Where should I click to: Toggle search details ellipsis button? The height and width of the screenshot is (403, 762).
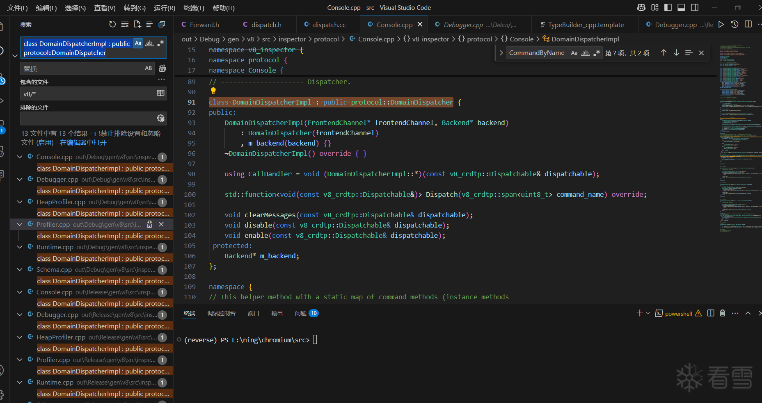162,80
